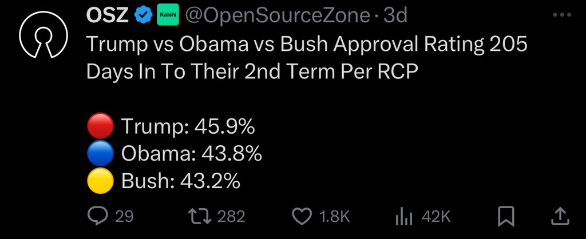Screen dimensions: 586x239
Task: Click the yellow circle next to Bush
Action: 100,181
